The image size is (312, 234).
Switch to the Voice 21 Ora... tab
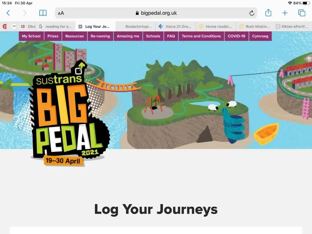pyautogui.click(x=176, y=27)
